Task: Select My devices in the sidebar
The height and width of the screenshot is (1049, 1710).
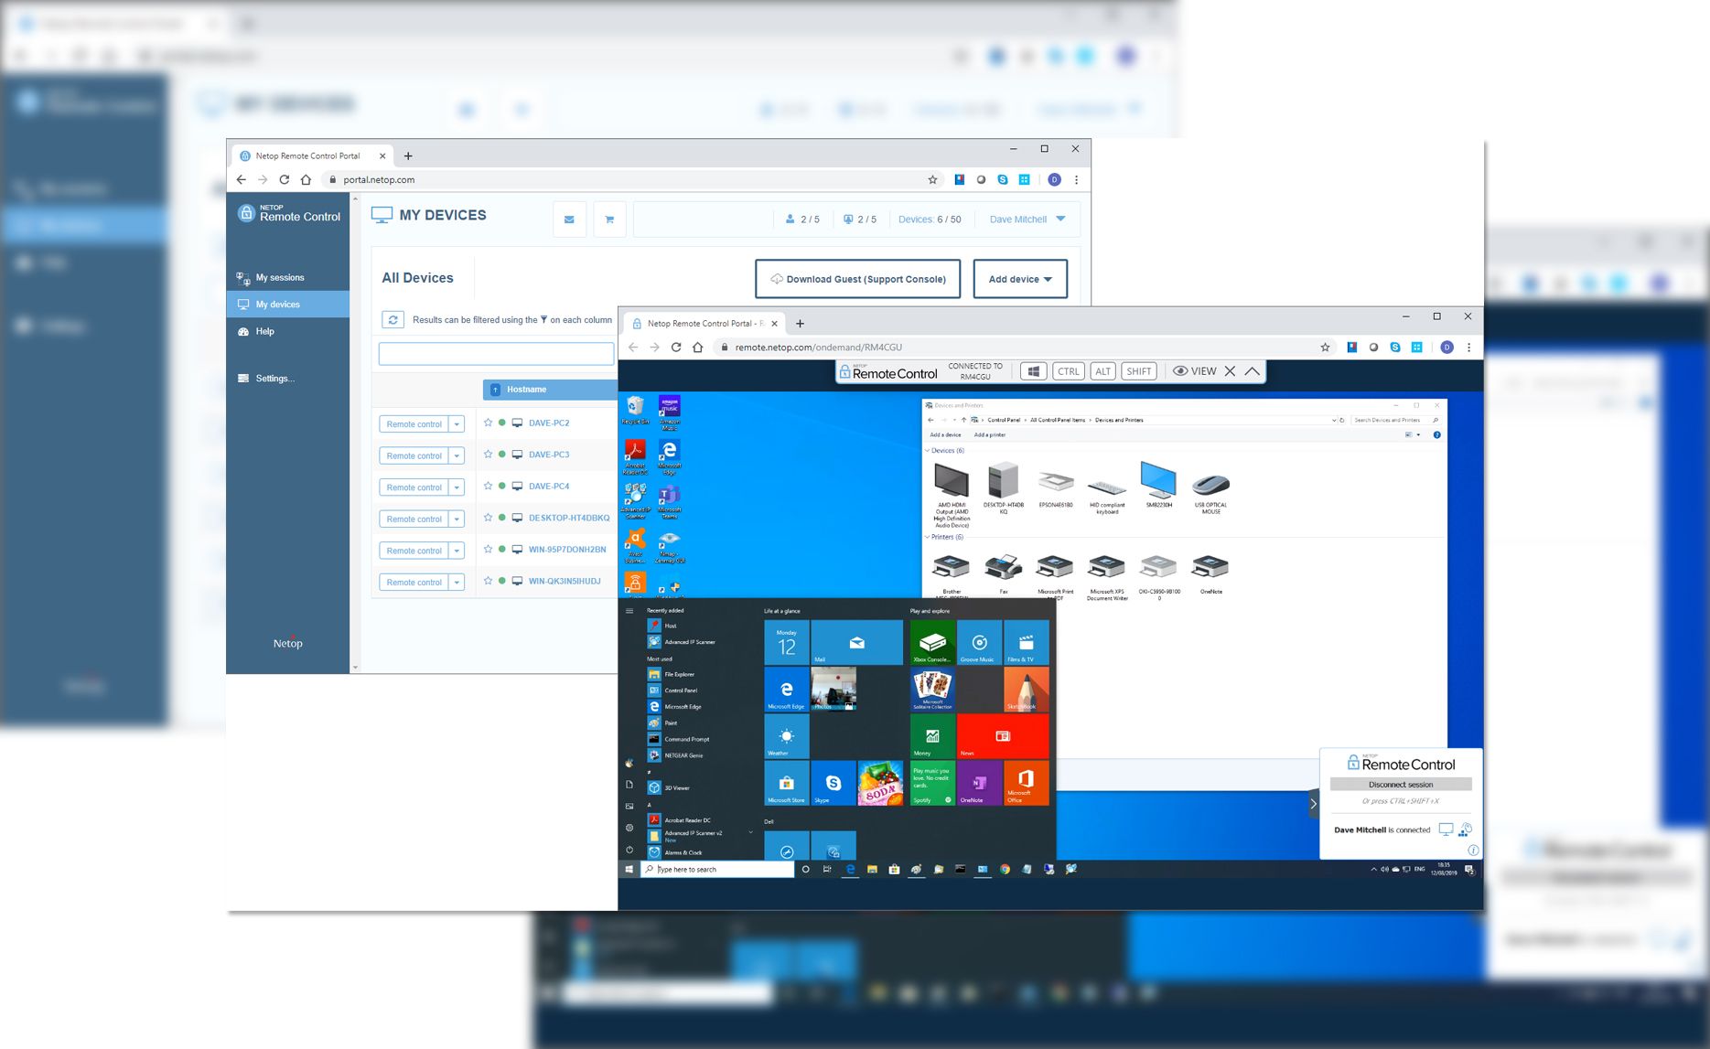Action: (288, 305)
